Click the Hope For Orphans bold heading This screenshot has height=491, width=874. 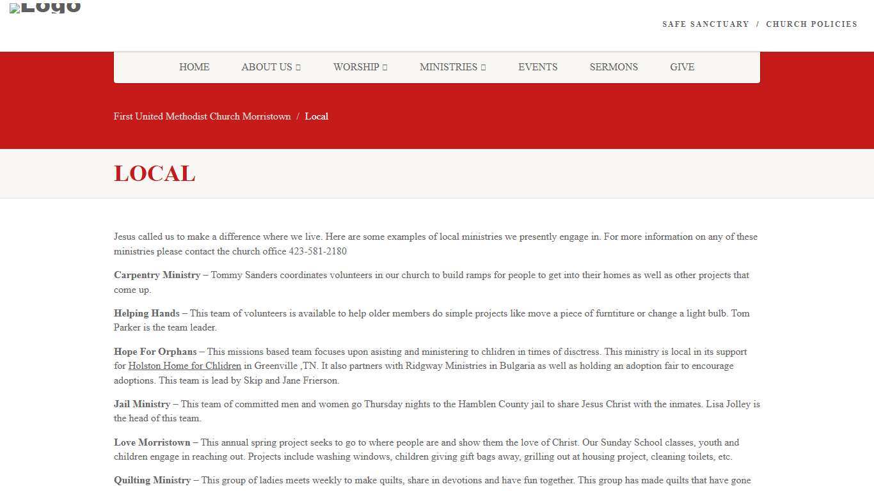155,352
